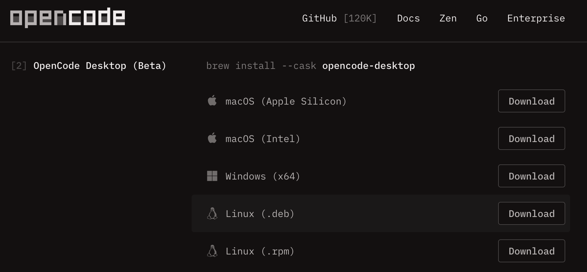The image size is (587, 272).
Task: Download the Windows x64 installer
Action: click(531, 176)
